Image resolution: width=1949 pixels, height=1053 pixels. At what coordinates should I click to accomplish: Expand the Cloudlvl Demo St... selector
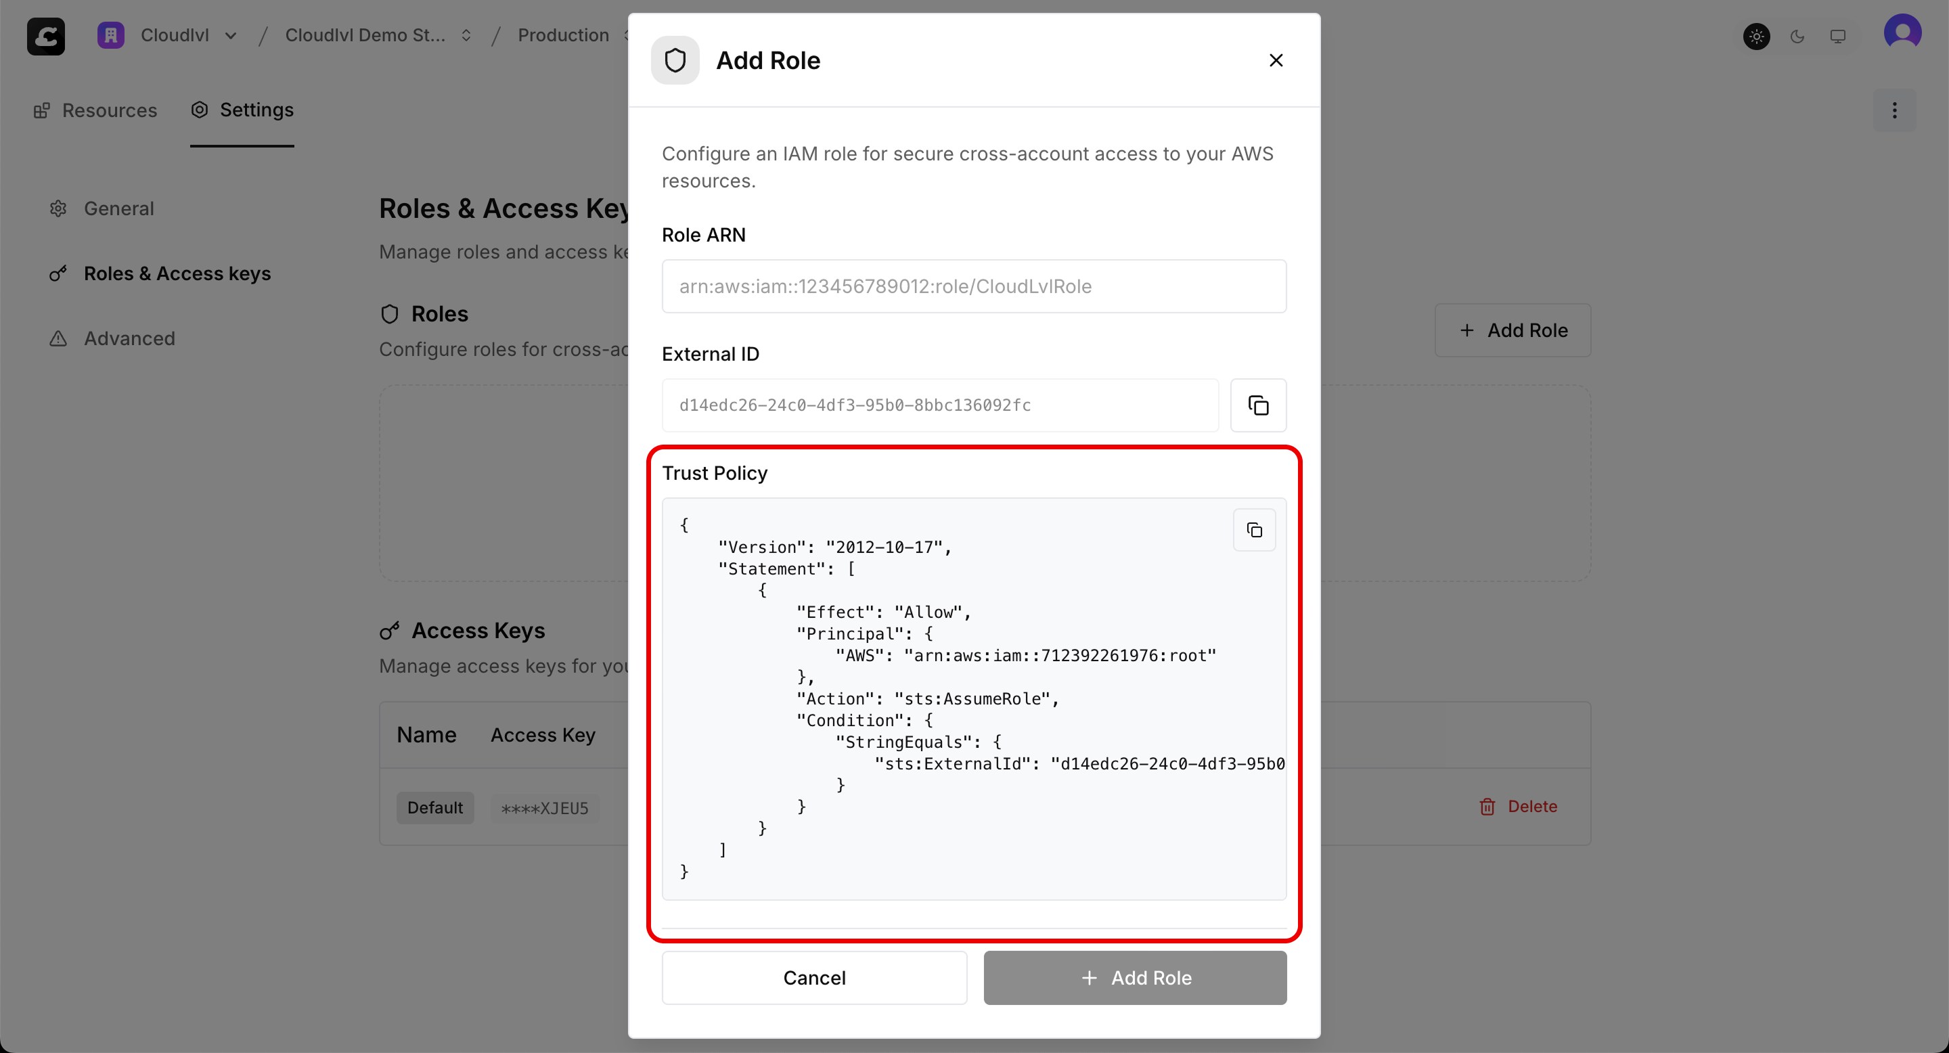466,35
